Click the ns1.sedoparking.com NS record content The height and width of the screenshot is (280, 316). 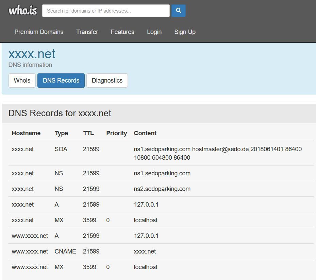(x=162, y=173)
